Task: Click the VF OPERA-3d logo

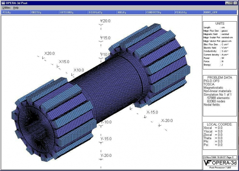Action: click(220, 164)
